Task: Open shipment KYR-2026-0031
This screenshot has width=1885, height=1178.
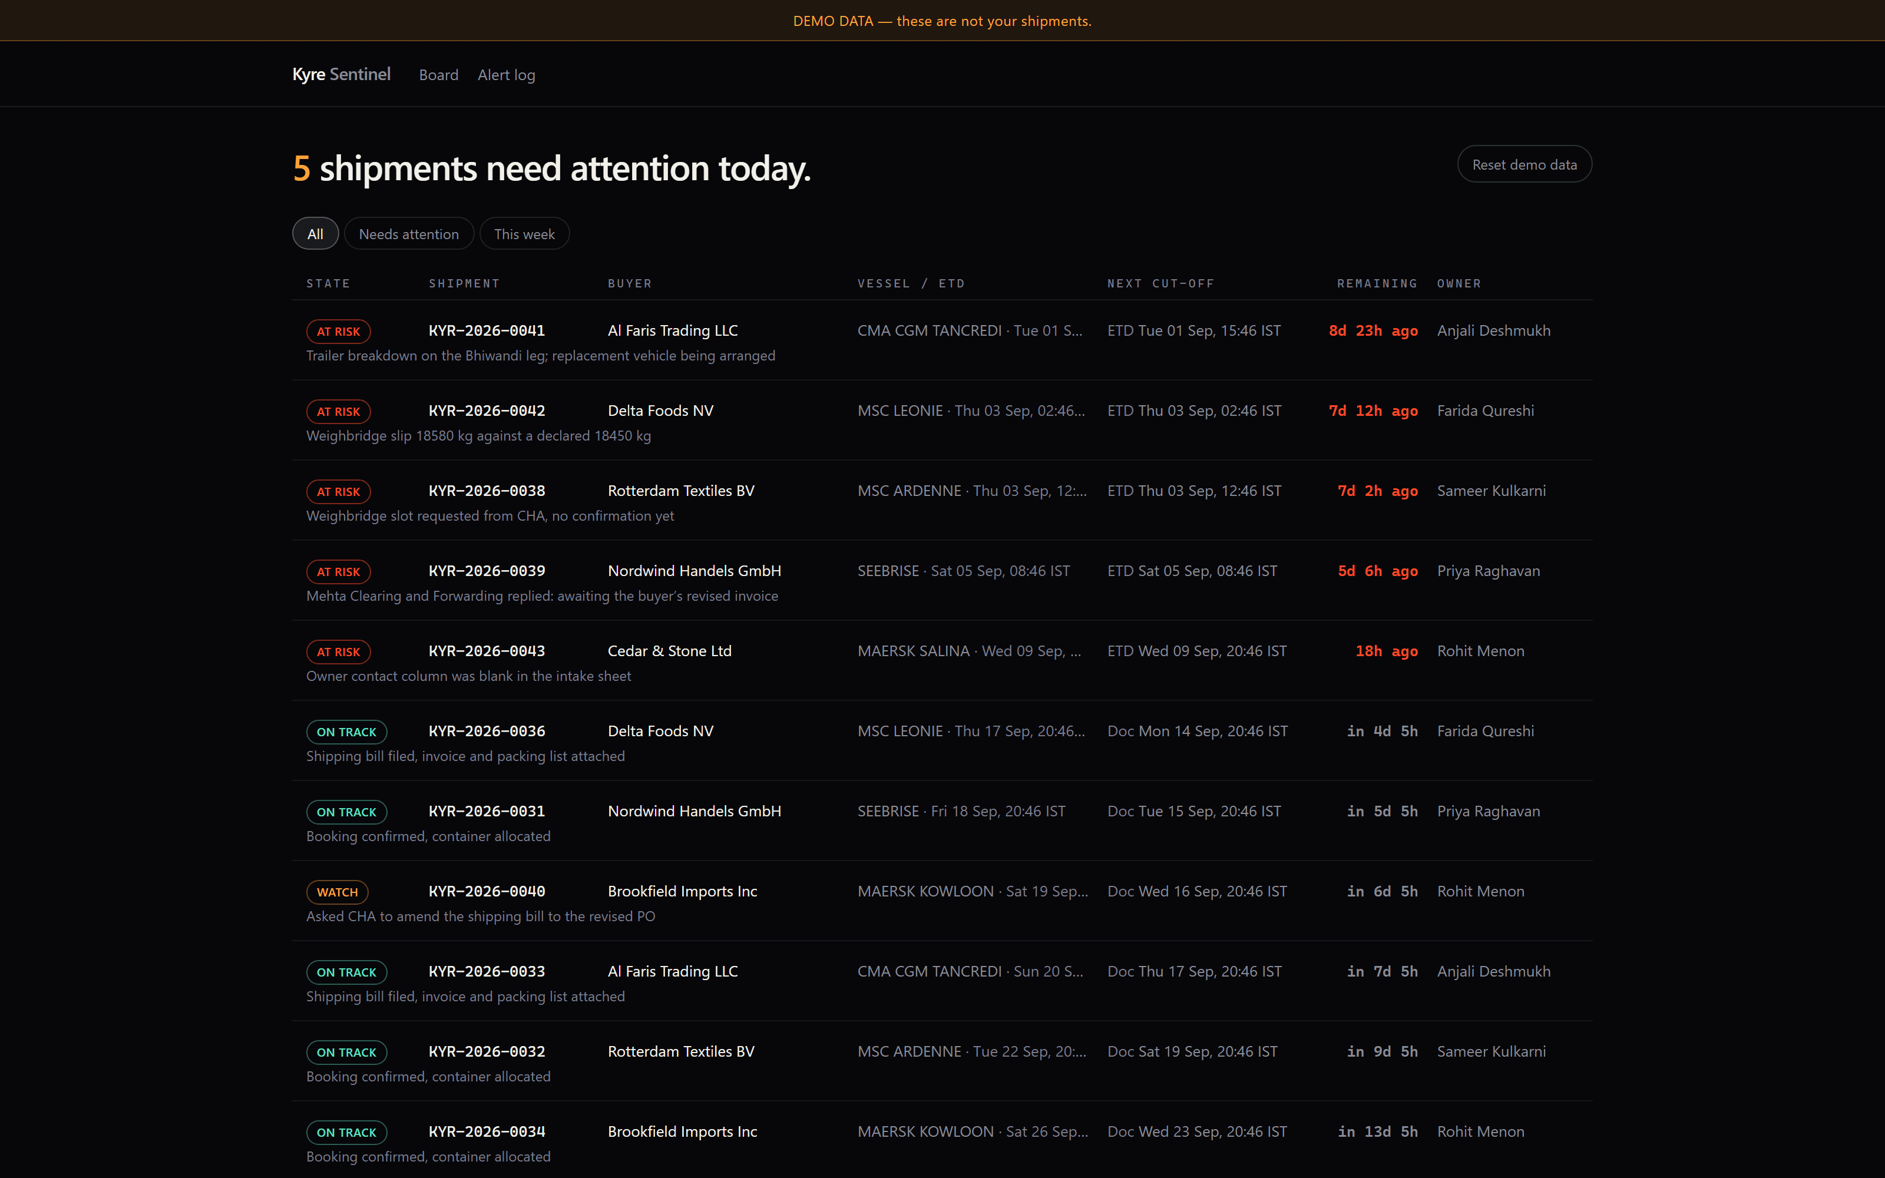Action: tap(487, 811)
